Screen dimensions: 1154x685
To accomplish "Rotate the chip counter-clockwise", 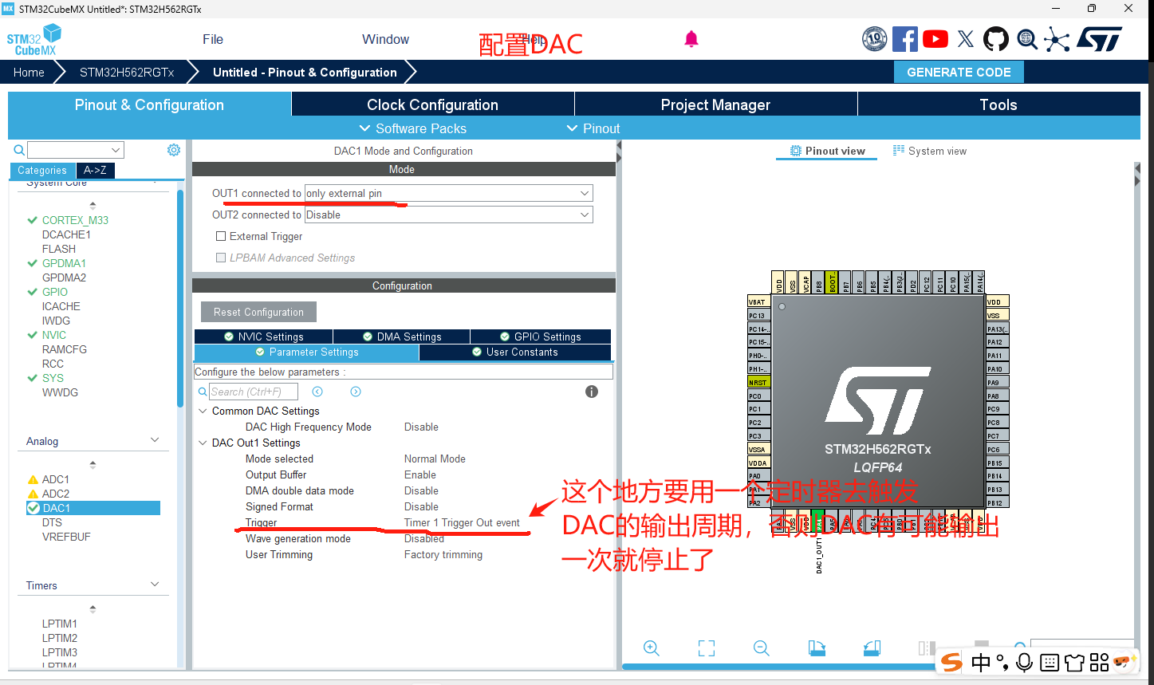I will coord(872,648).
